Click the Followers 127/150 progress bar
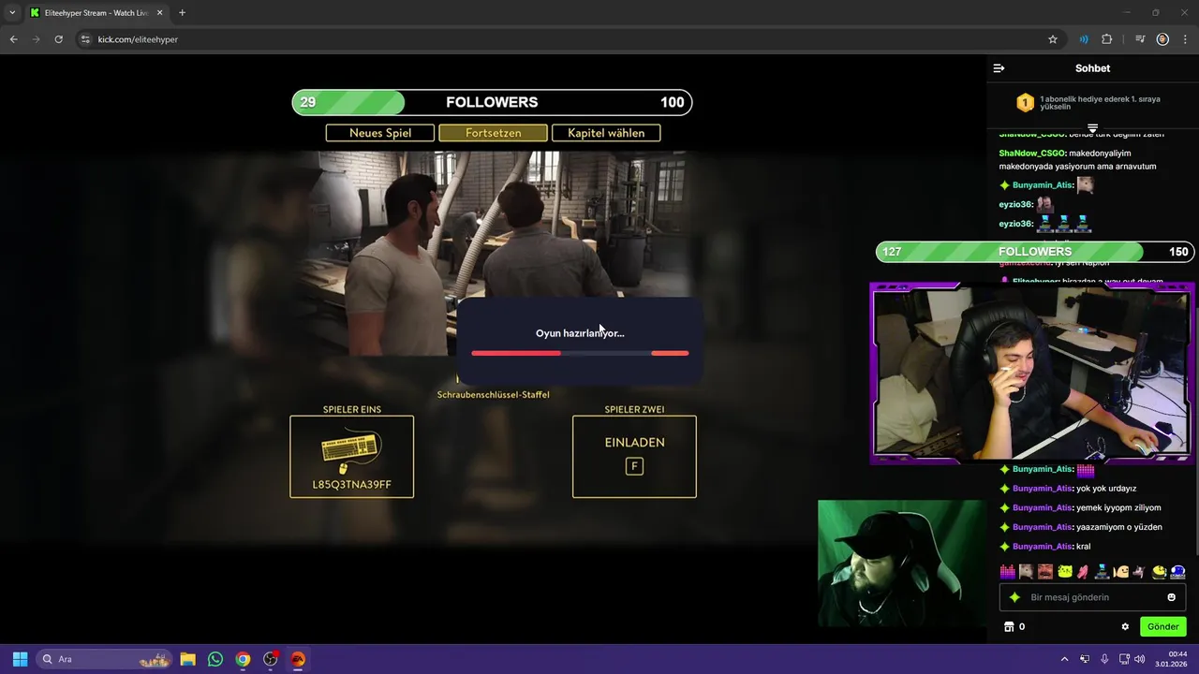 [1035, 252]
